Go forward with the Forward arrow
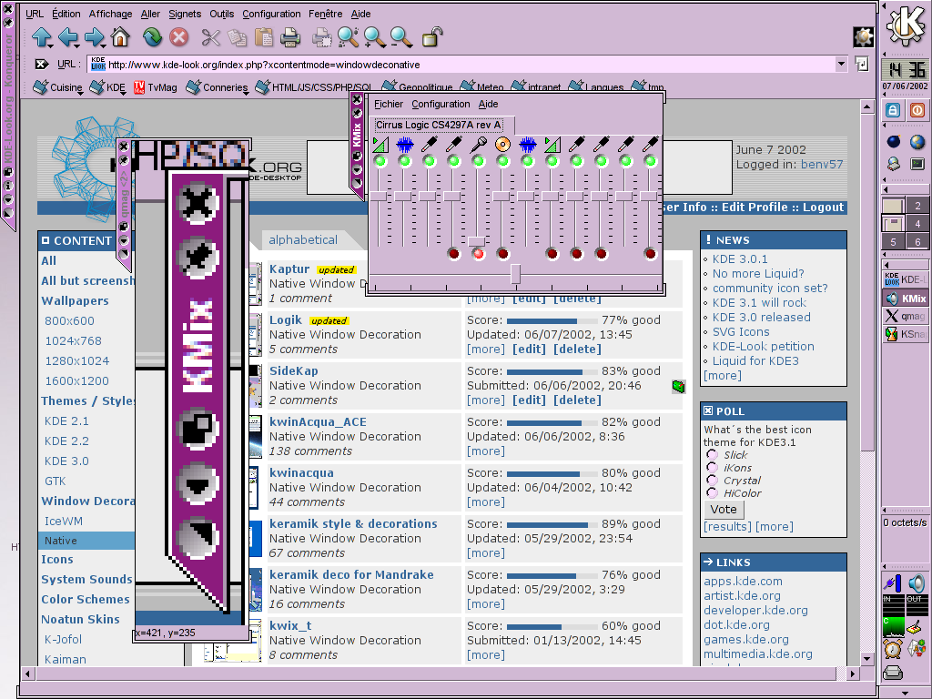This screenshot has width=932, height=699. point(94,37)
